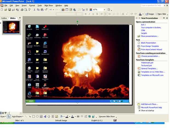Screen dimensions: 170x128
Task: Open the Font name combo box
Action: [x=66, y=14]
